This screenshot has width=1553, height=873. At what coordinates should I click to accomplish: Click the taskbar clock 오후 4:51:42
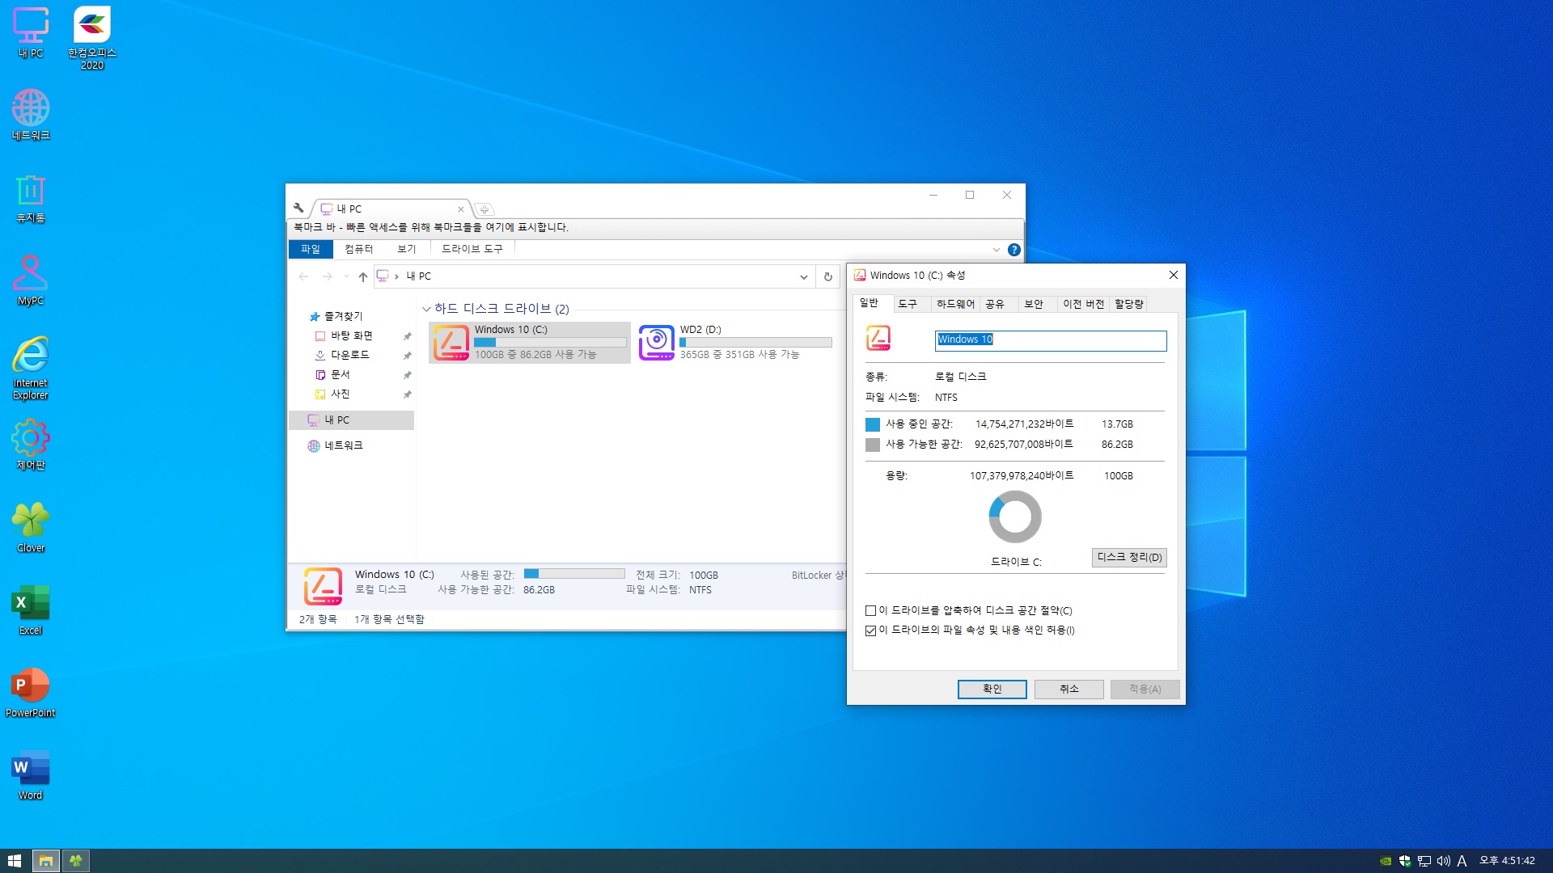pyautogui.click(x=1507, y=861)
